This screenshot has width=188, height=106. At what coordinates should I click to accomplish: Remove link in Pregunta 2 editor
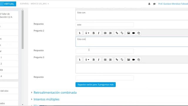tap(122, 33)
